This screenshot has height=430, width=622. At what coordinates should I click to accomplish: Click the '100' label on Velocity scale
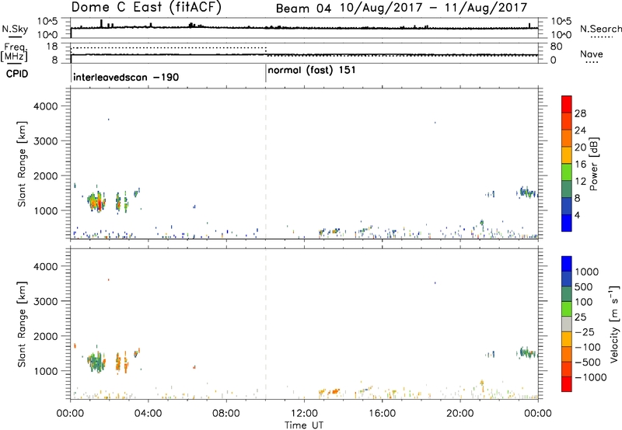pyautogui.click(x=584, y=302)
